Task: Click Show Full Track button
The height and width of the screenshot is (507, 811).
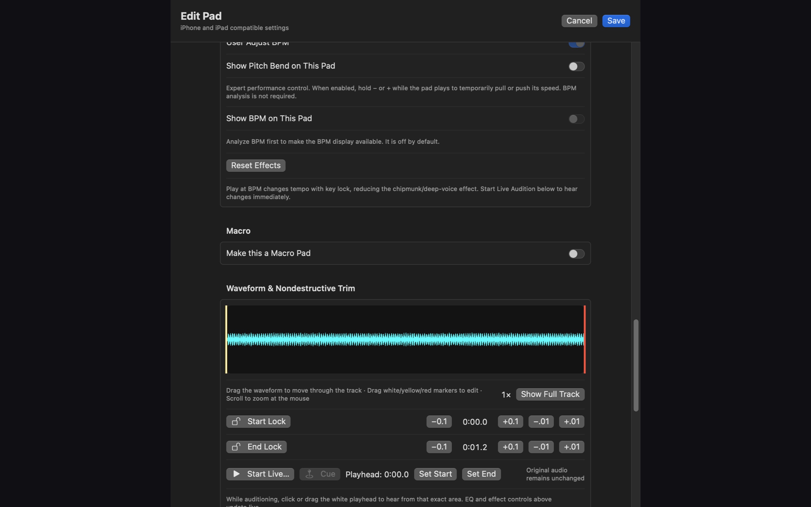Action: [x=550, y=394]
